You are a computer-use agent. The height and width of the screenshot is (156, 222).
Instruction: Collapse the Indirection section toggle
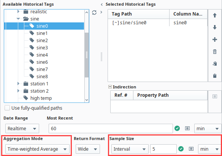[110, 87]
